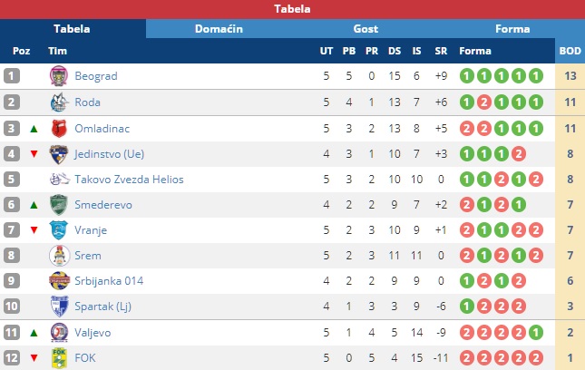The image size is (585, 370).
Task: Select the Tabela tab
Action: pyautogui.click(x=73, y=29)
